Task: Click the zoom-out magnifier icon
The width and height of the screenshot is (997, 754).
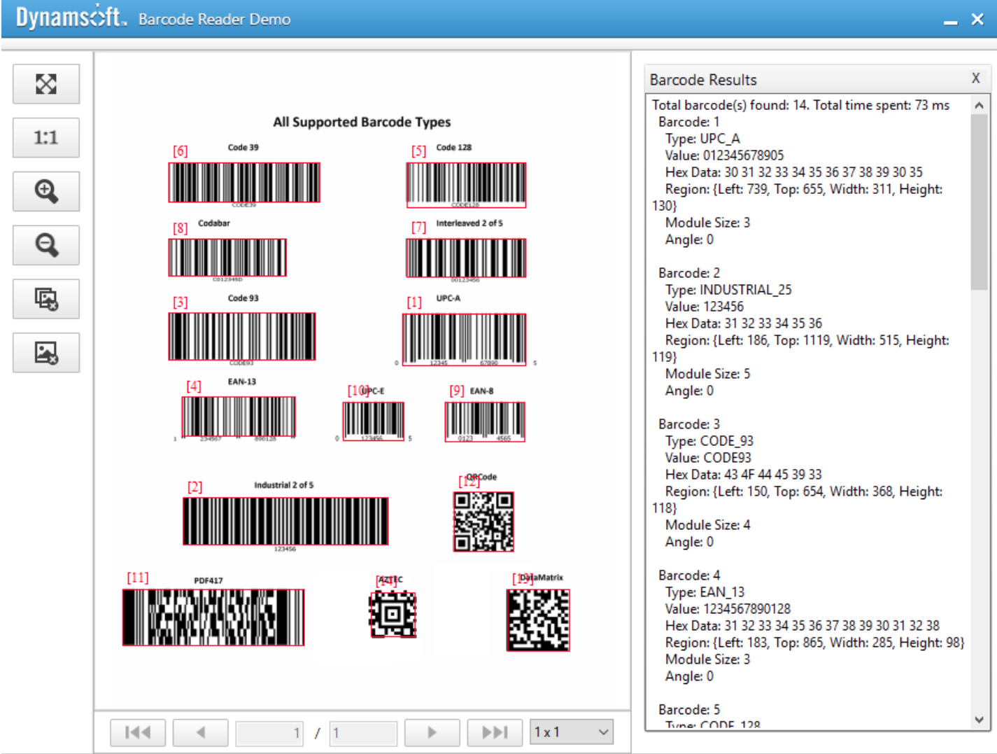Action: point(46,245)
